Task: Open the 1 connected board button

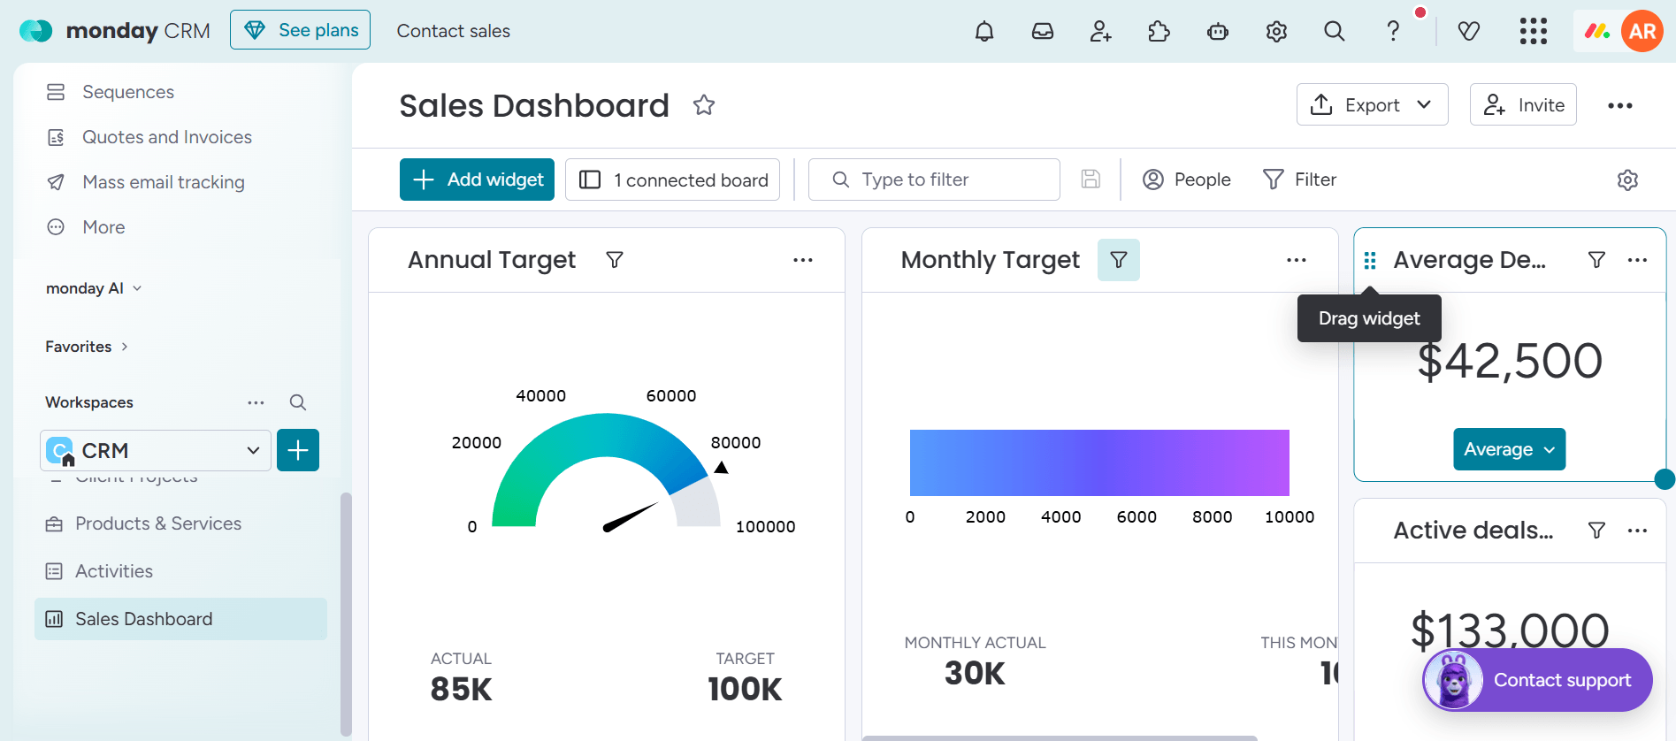Action: coord(672,180)
